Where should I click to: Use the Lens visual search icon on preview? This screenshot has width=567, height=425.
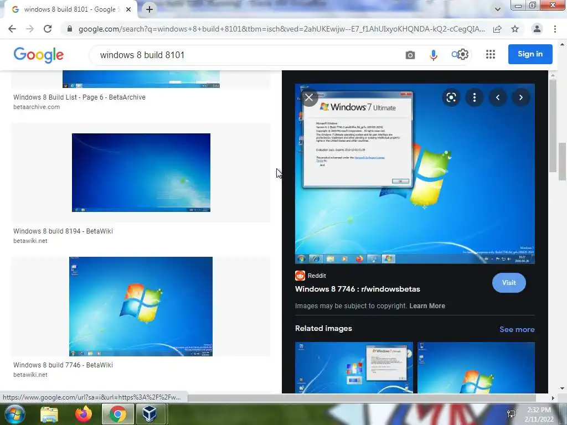[451, 97]
